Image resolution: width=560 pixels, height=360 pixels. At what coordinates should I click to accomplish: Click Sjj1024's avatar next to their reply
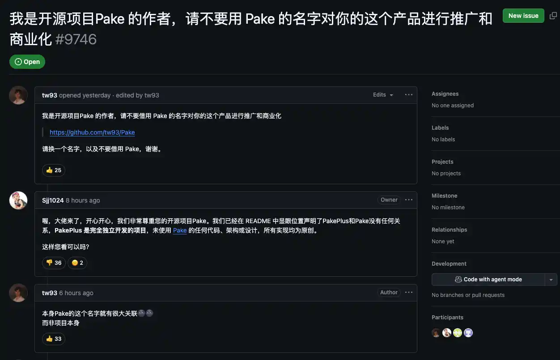[18, 200]
